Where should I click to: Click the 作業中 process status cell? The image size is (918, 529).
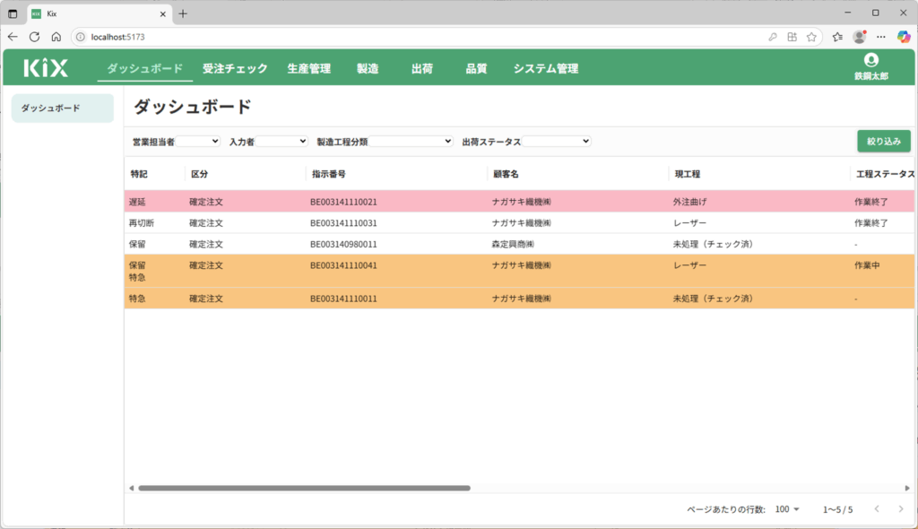pos(867,265)
